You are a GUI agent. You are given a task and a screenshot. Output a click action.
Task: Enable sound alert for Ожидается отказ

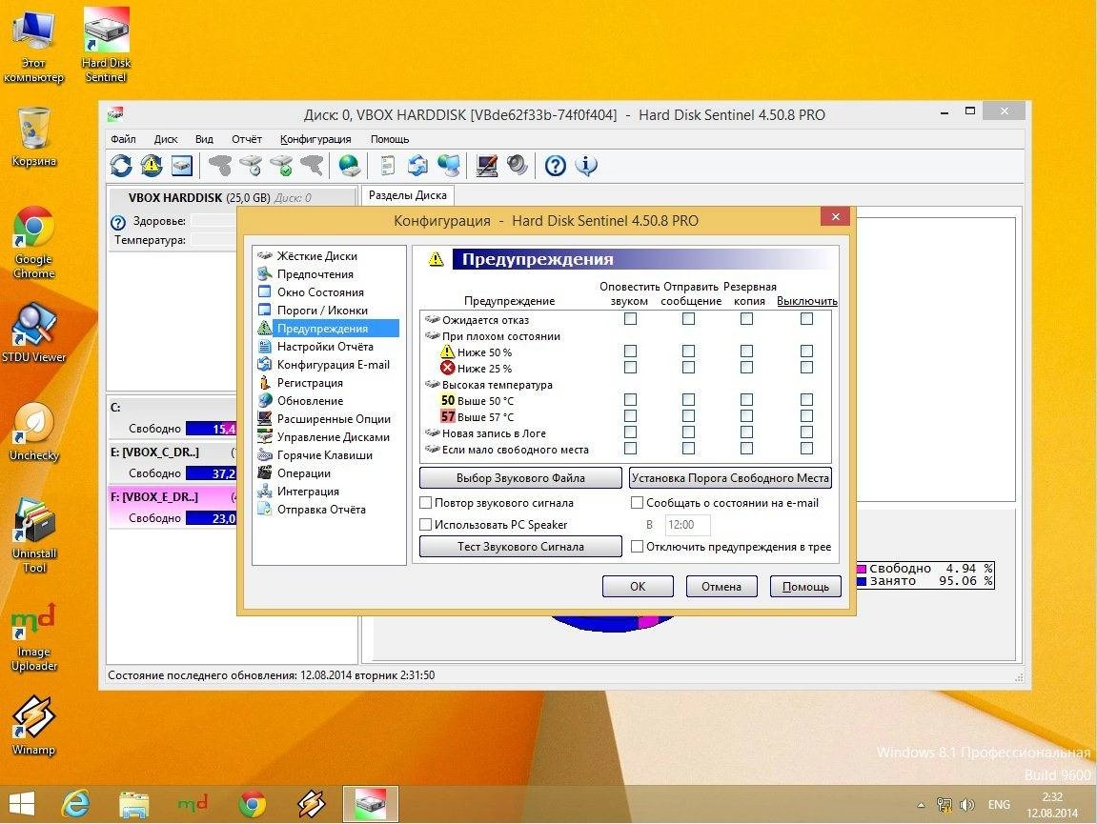coord(630,319)
